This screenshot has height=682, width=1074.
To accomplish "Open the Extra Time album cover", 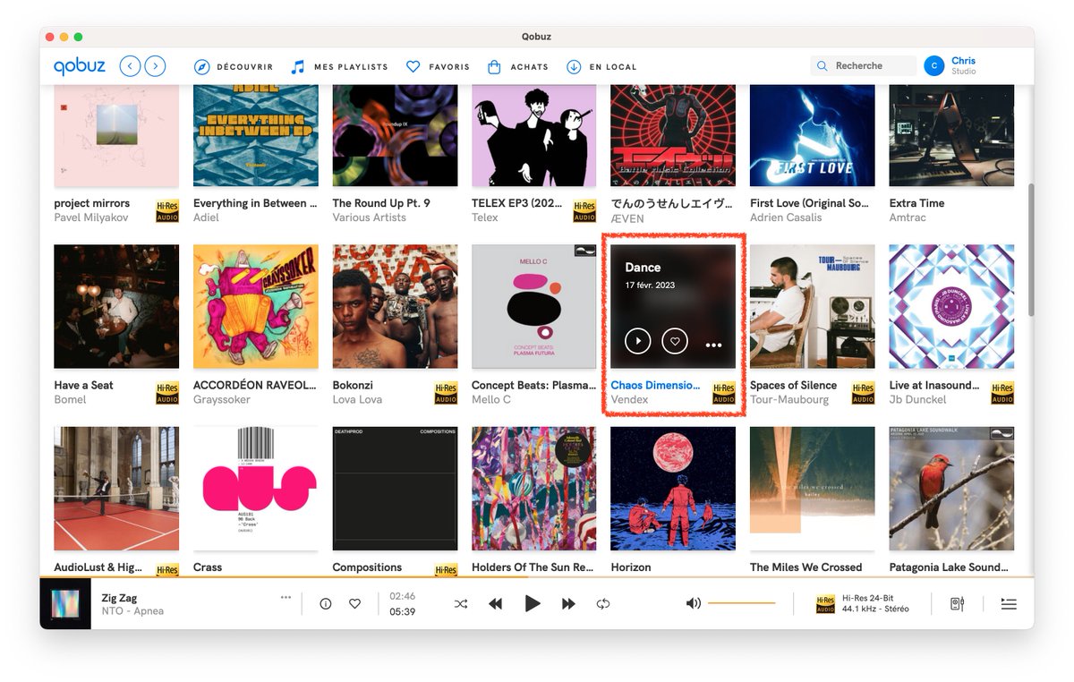I will tap(951, 136).
